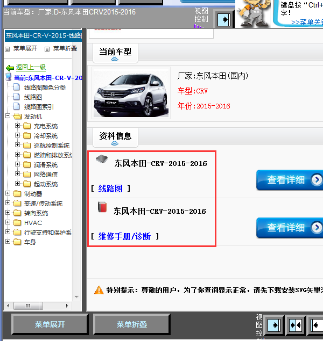This screenshot has width=323, height=341.
Task: Expand the 燃油和排放系统 node
Action: coord(17,155)
